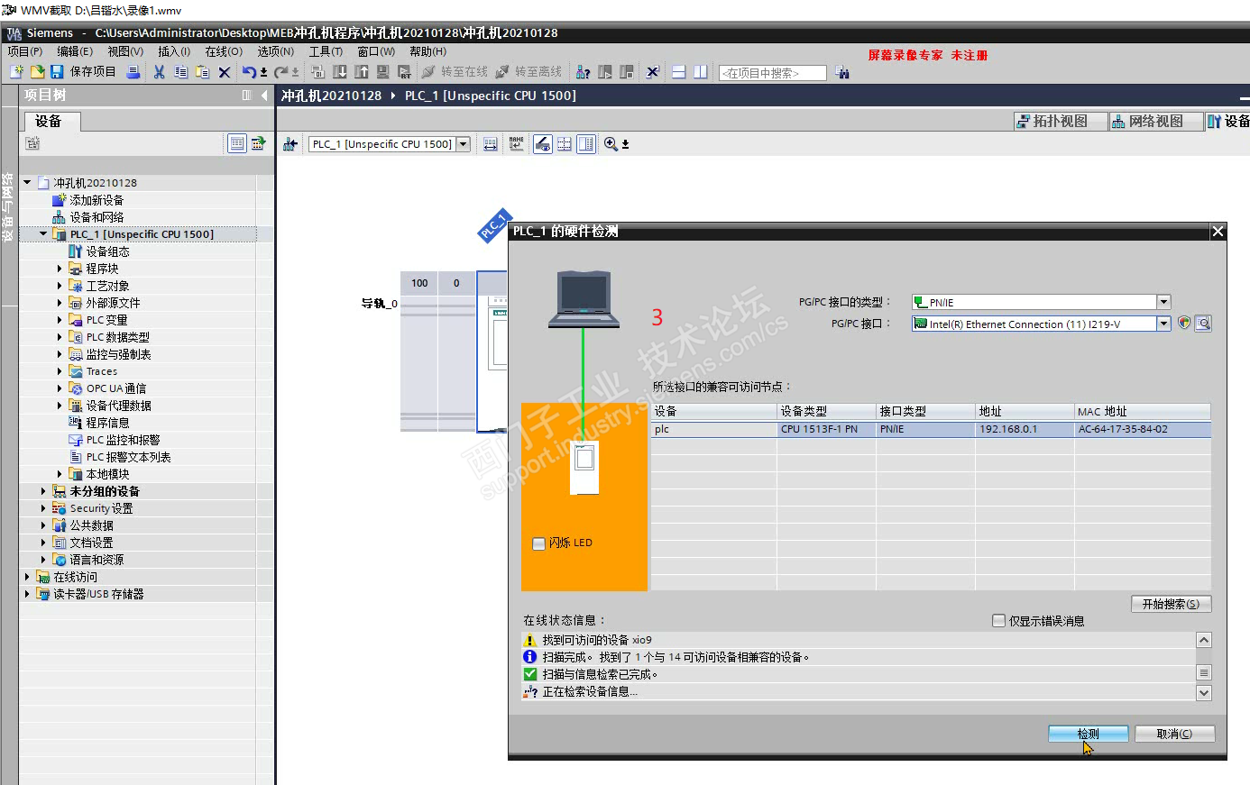The width and height of the screenshot is (1250, 785).
Task: Click the 检测 button
Action: point(1088,734)
